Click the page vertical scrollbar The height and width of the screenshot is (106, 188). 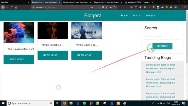click(x=187, y=37)
